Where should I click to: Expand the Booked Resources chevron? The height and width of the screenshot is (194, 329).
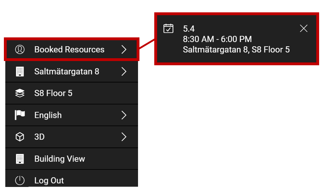[x=124, y=49]
